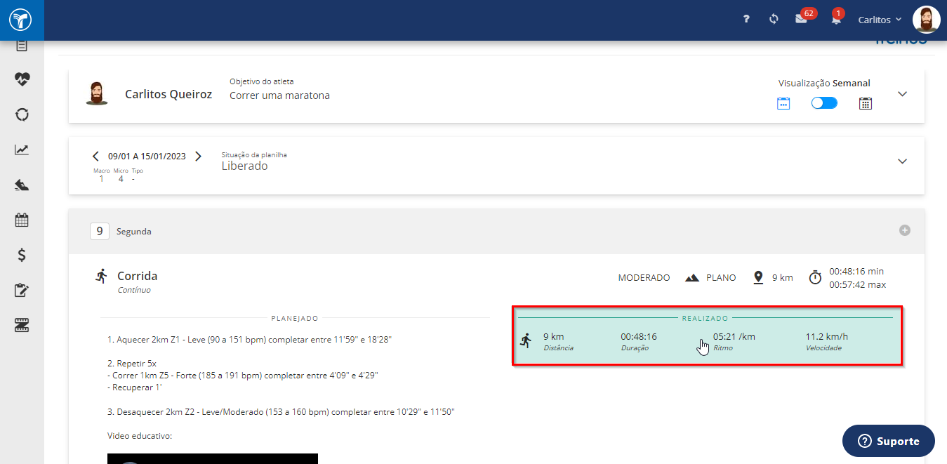Open notifications bell icon
This screenshot has height=464, width=947.
[836, 19]
